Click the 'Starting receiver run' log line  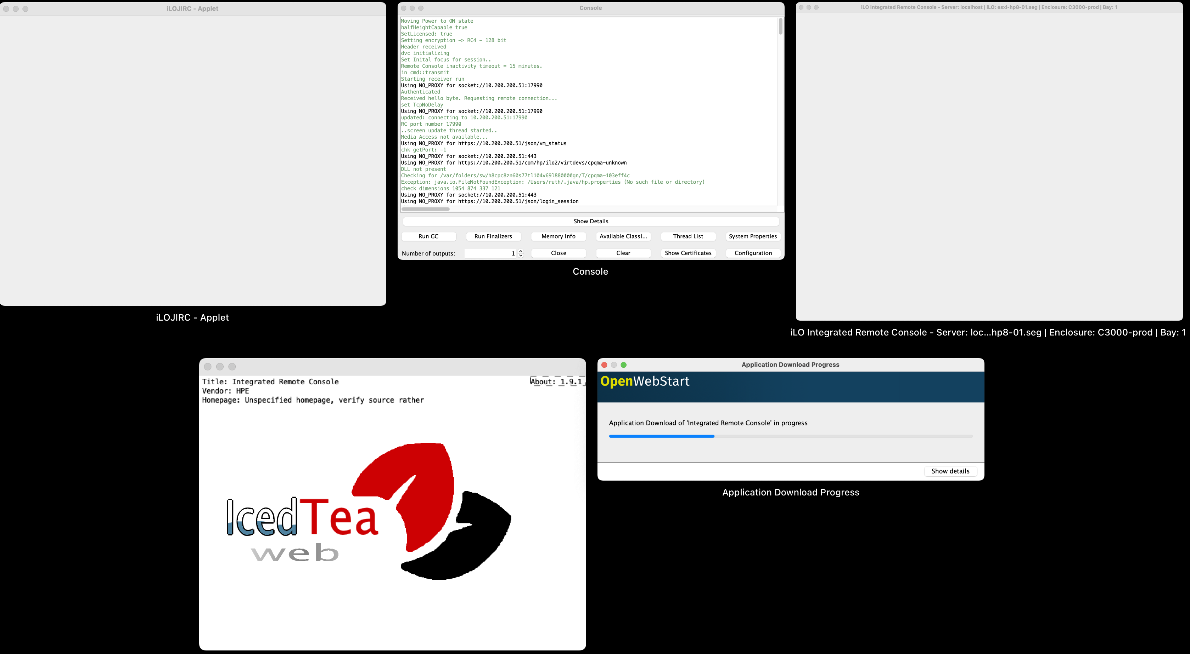[432, 79]
